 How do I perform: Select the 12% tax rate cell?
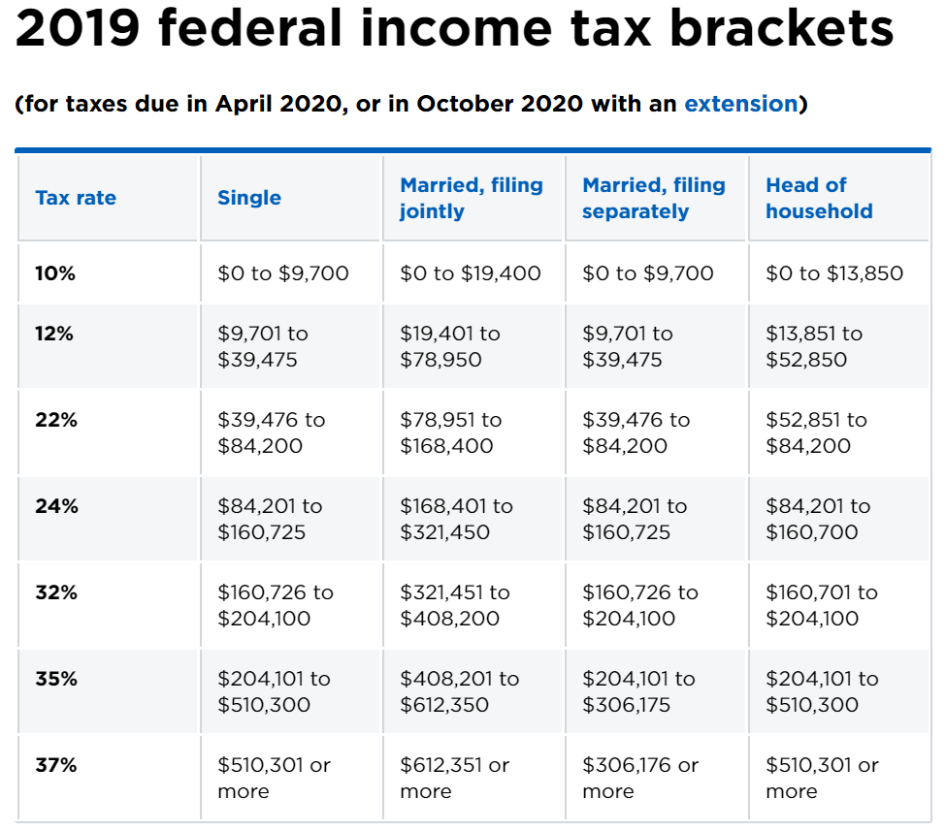[x=55, y=334]
